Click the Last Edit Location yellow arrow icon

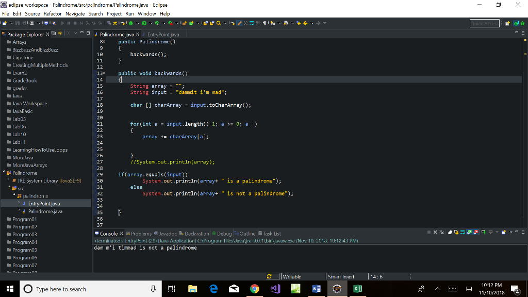click(x=299, y=23)
